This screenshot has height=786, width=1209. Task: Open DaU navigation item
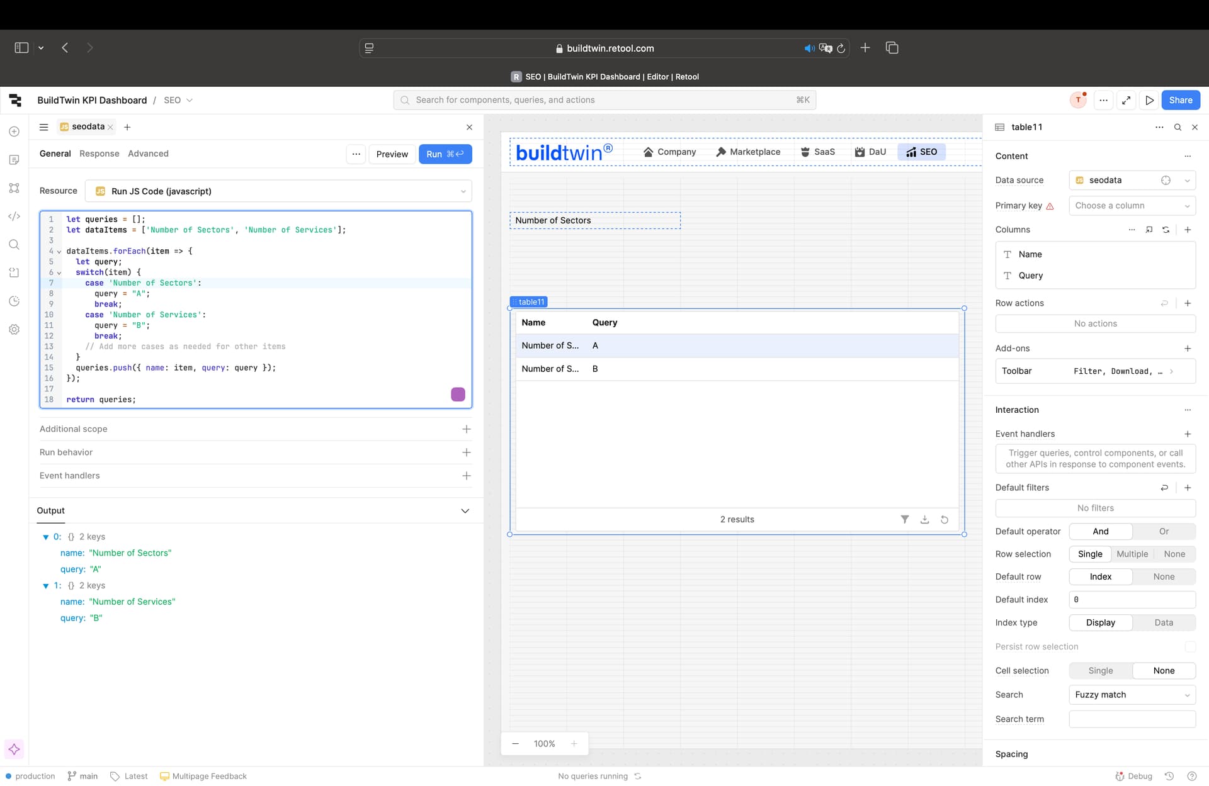click(870, 152)
